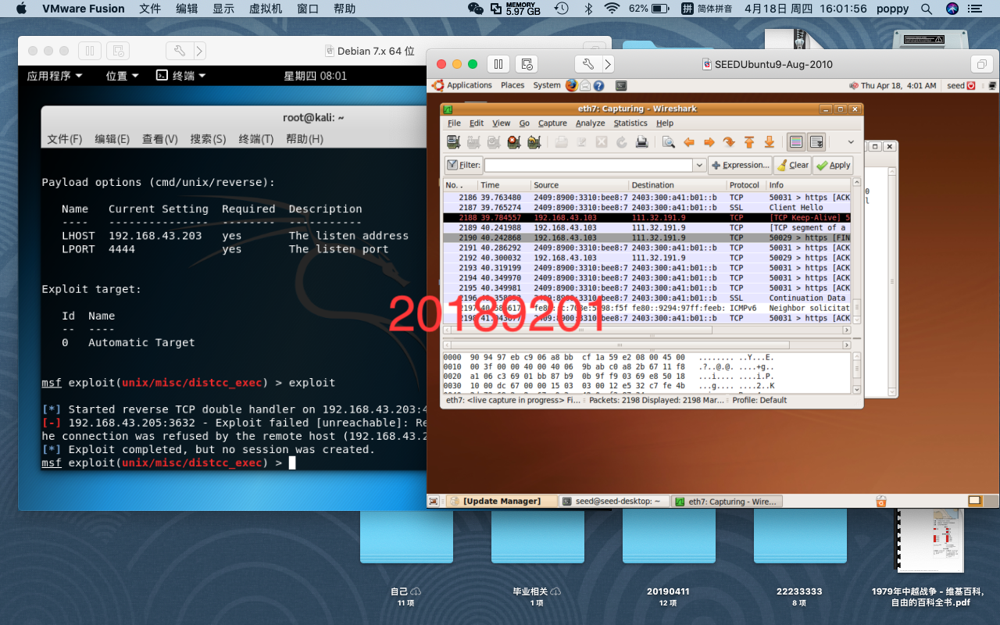The width and height of the screenshot is (1000, 625).
Task: Stop the running live capture in Wireshark
Action: [x=513, y=141]
